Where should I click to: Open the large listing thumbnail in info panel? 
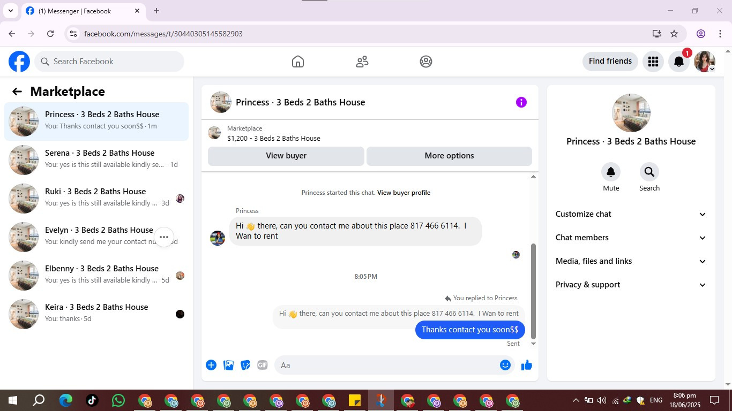click(x=631, y=113)
